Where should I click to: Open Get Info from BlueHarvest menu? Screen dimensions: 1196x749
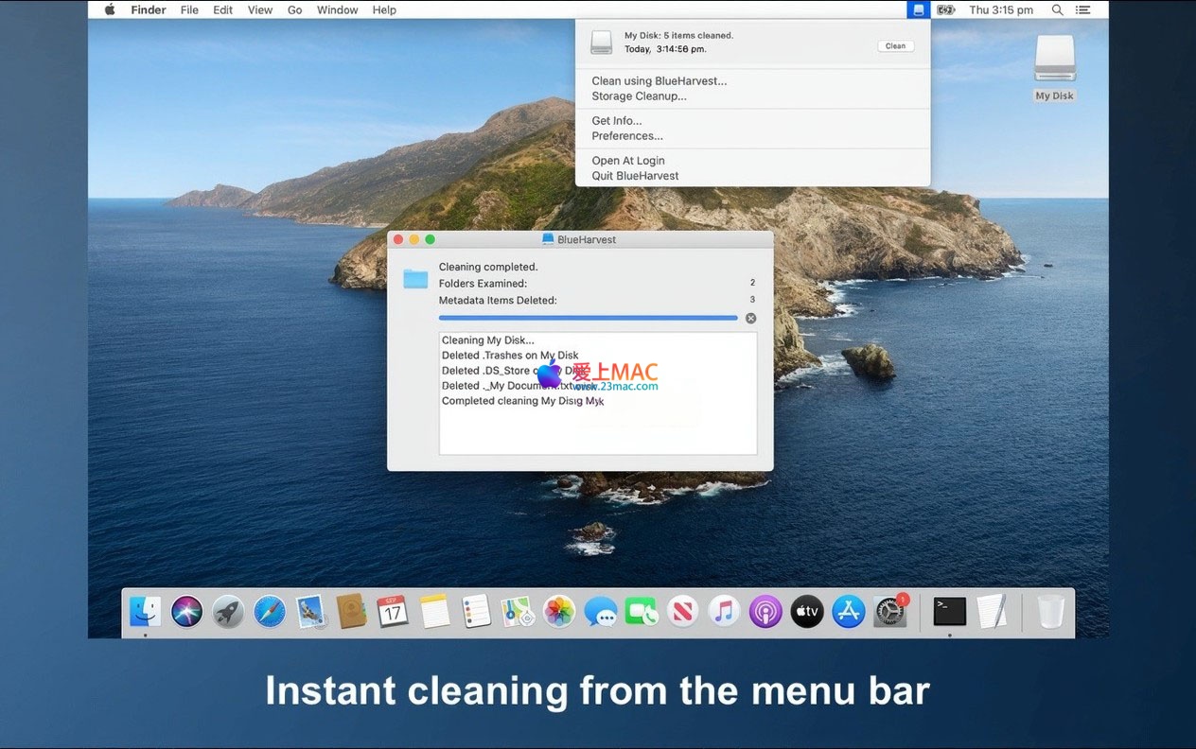click(616, 121)
